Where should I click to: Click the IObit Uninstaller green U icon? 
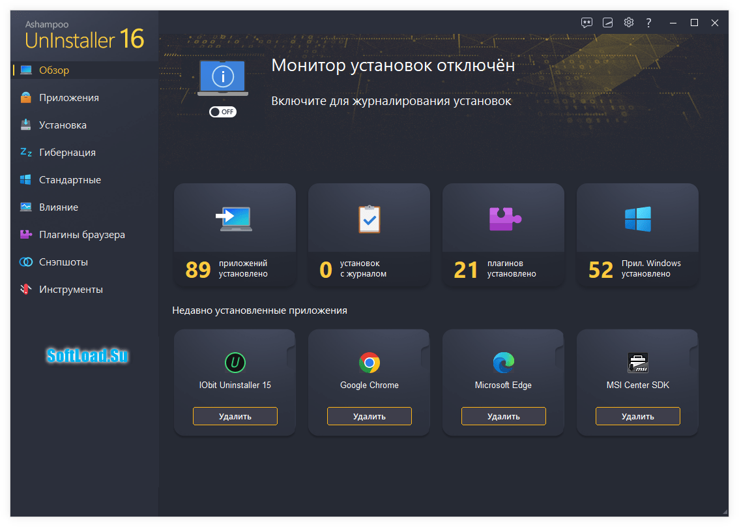point(235,363)
